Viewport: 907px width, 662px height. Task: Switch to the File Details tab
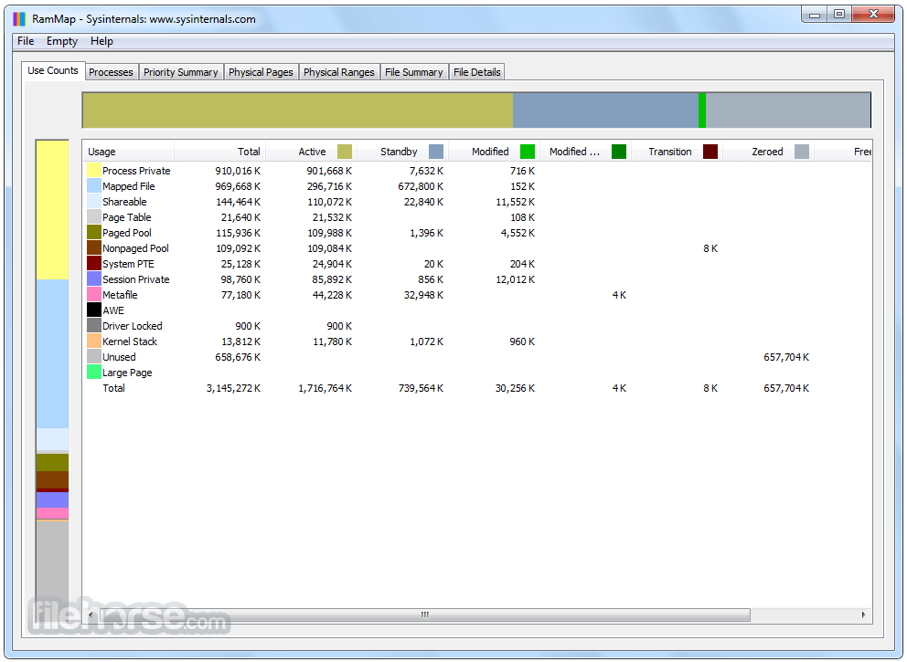pyautogui.click(x=476, y=72)
